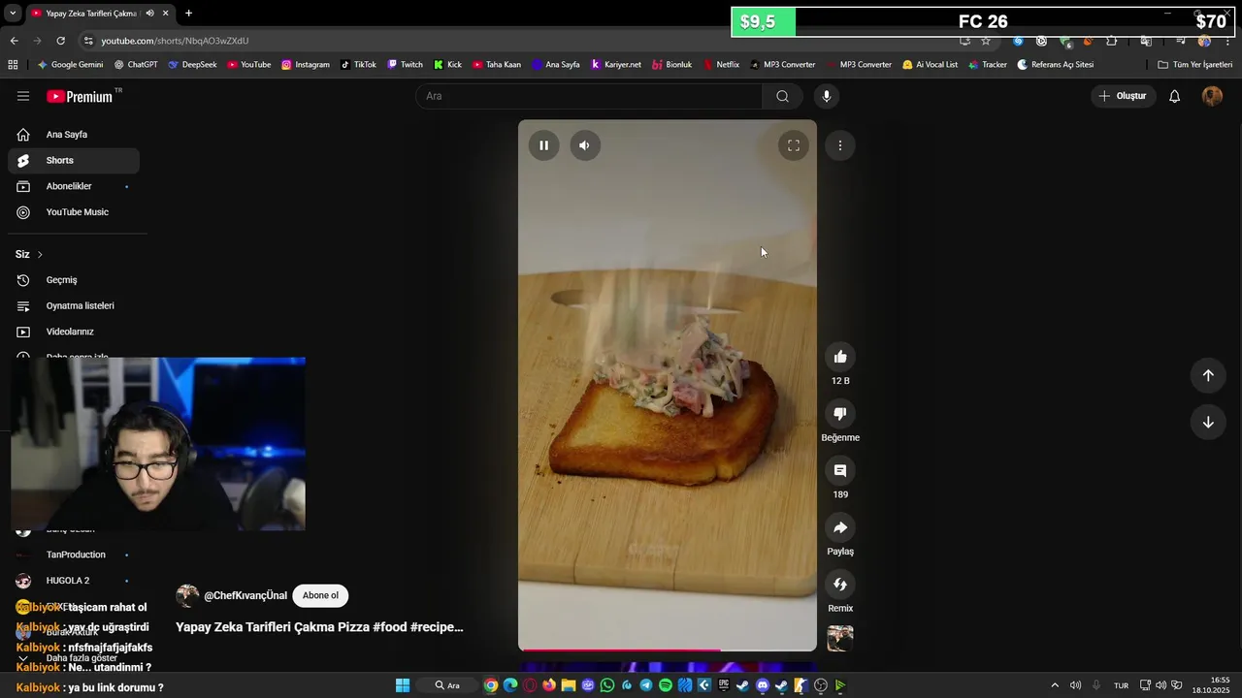The image size is (1242, 698).
Task: Open Abonelikler in sidebar
Action: click(x=74, y=186)
